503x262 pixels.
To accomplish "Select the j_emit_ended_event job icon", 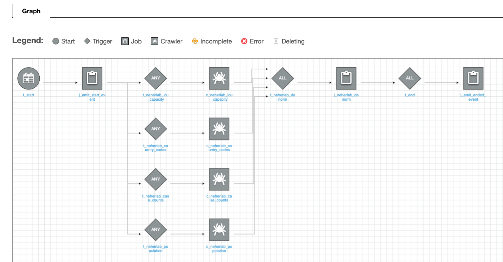I will pos(473,78).
